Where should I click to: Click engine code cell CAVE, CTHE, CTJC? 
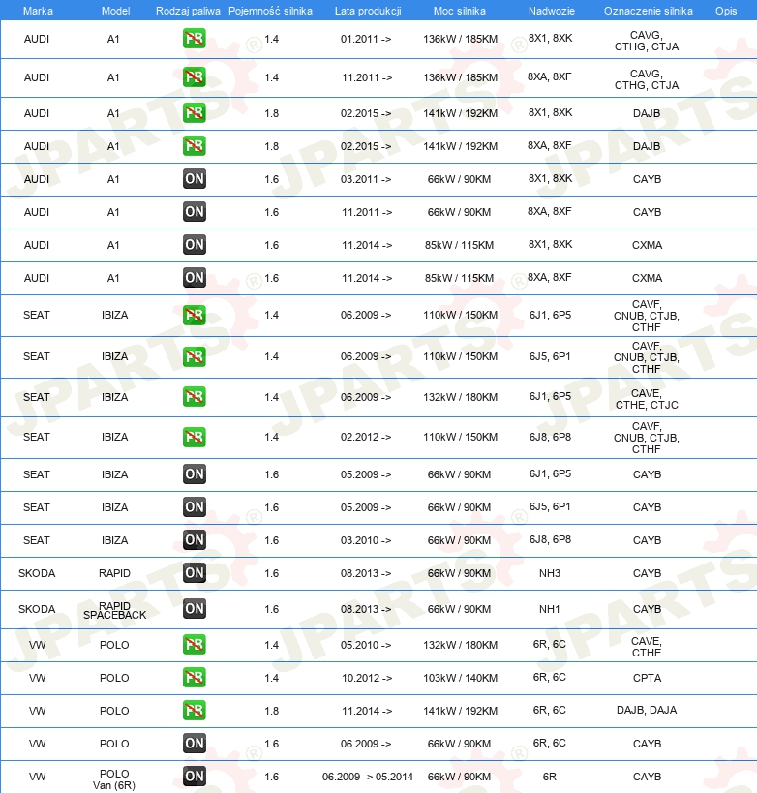click(x=647, y=399)
